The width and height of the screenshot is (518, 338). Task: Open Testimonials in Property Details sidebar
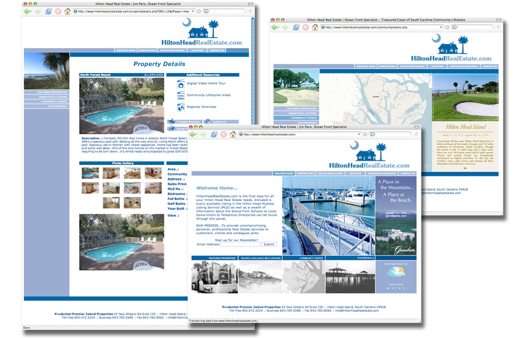[x=47, y=106]
